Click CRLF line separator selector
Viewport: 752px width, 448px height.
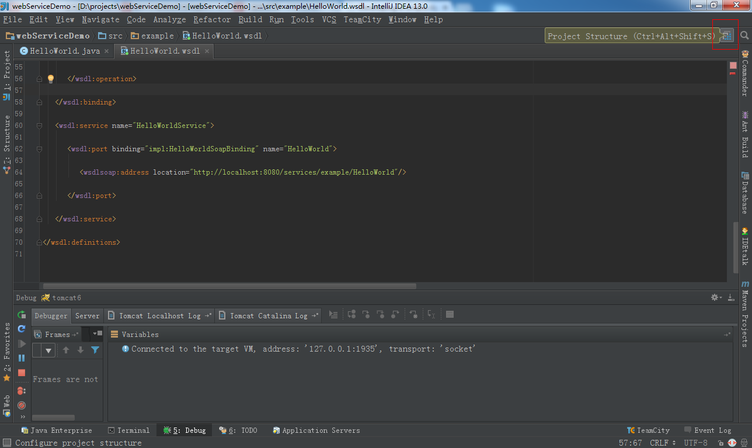[663, 443]
